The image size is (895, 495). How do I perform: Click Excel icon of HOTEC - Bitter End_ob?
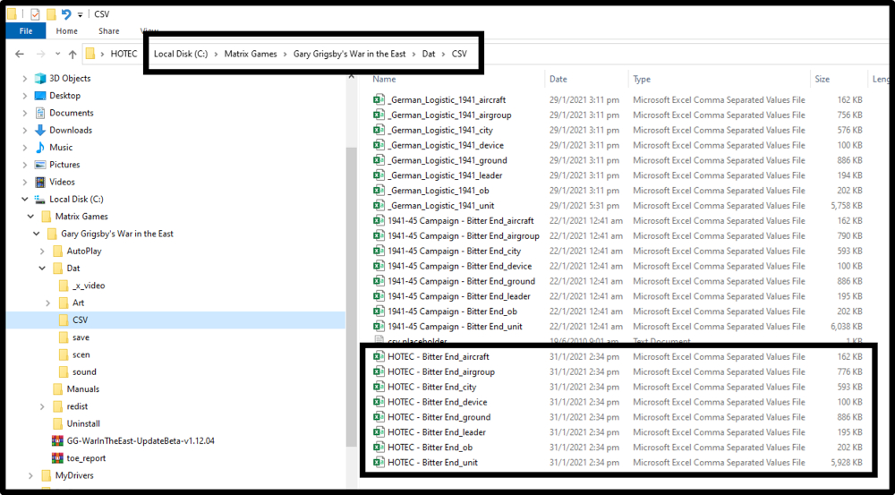[378, 448]
